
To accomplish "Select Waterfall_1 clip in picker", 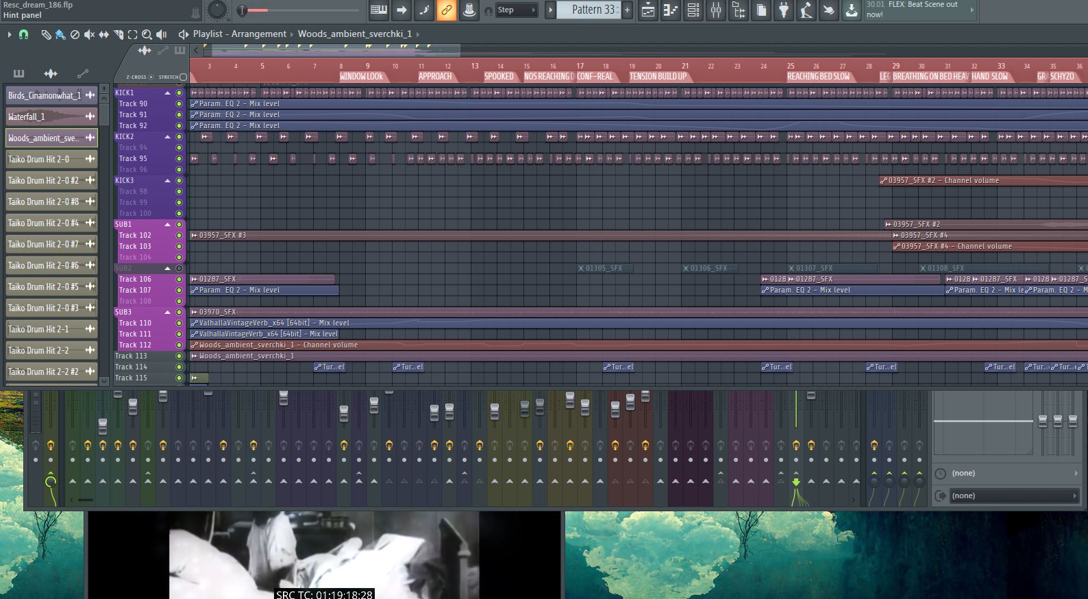I will [51, 117].
